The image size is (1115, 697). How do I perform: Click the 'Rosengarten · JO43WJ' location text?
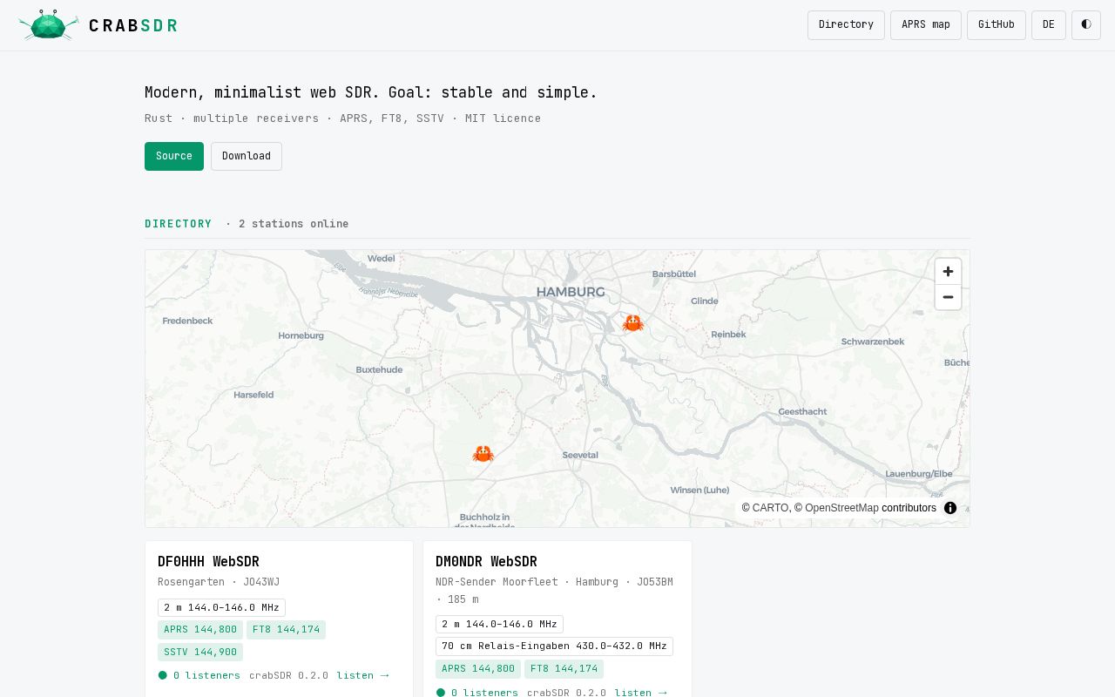(219, 582)
